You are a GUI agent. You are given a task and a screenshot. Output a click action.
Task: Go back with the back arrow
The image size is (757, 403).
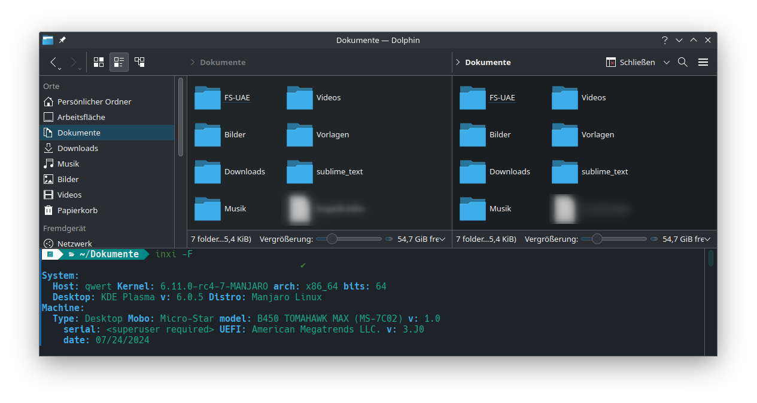pos(53,62)
